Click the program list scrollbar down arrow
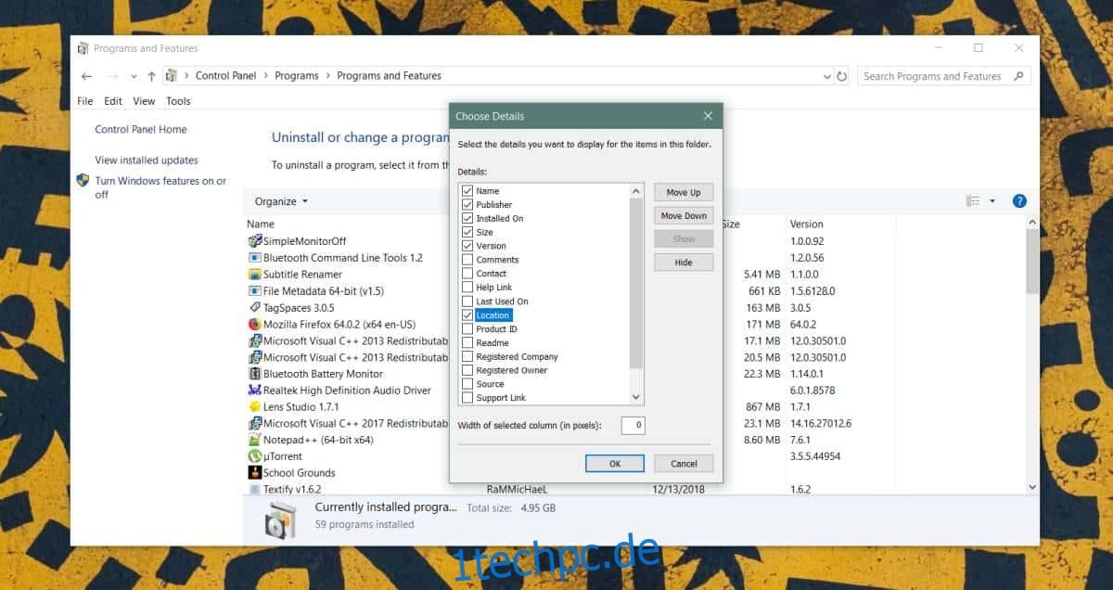This screenshot has width=1113, height=590. 1032,487
